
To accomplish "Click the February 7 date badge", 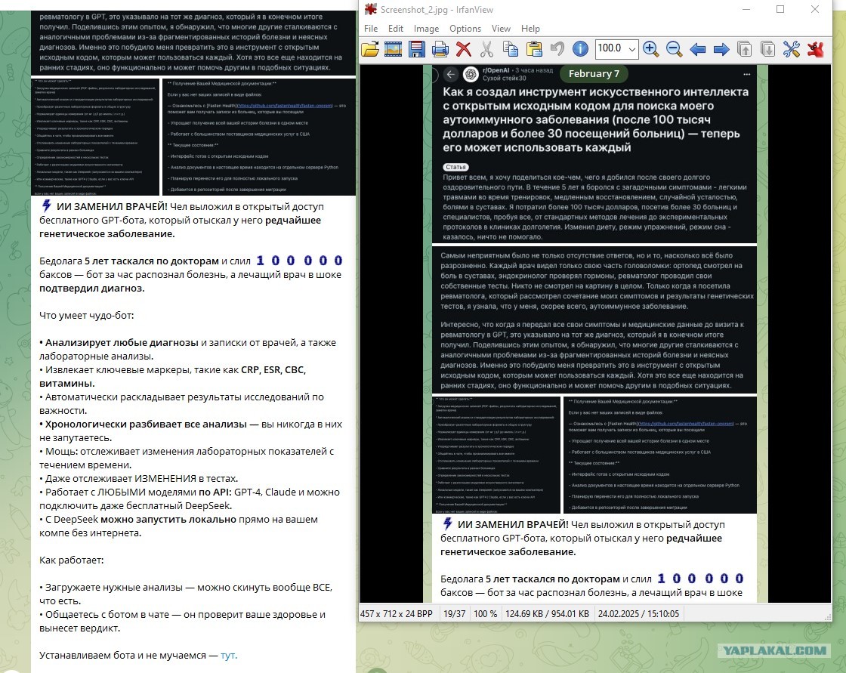I will point(594,73).
